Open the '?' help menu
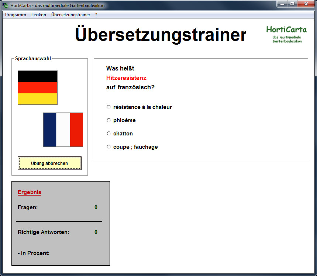317x276 pixels. 96,15
